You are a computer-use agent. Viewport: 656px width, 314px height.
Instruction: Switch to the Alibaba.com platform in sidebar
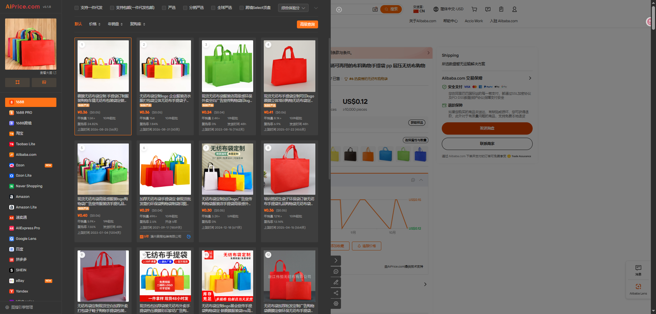(31, 155)
